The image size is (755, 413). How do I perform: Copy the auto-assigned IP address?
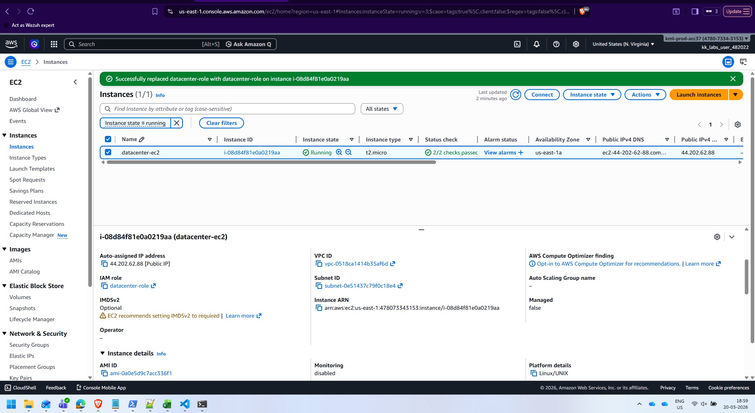pyautogui.click(x=104, y=264)
